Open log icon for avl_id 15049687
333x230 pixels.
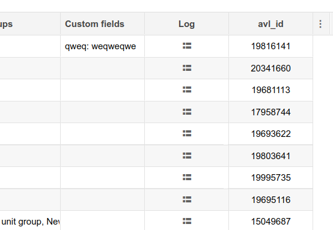coord(187,222)
